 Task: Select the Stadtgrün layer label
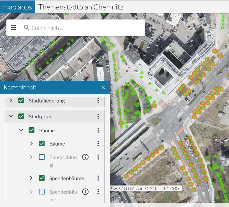(40, 117)
